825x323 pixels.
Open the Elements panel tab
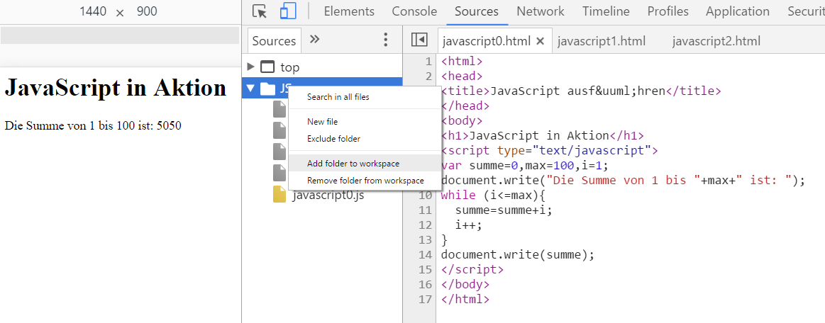pyautogui.click(x=349, y=11)
